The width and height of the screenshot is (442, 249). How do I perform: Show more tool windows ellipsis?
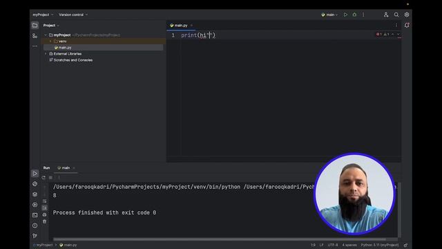point(35,46)
